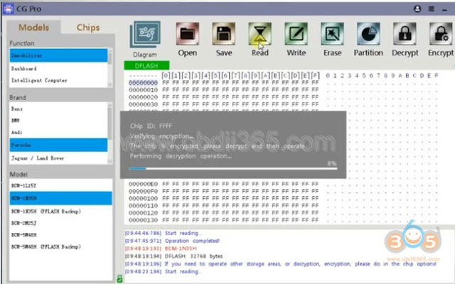Image resolution: width=455 pixels, height=284 pixels.
Task: Select the Write tool icon
Action: click(x=296, y=34)
